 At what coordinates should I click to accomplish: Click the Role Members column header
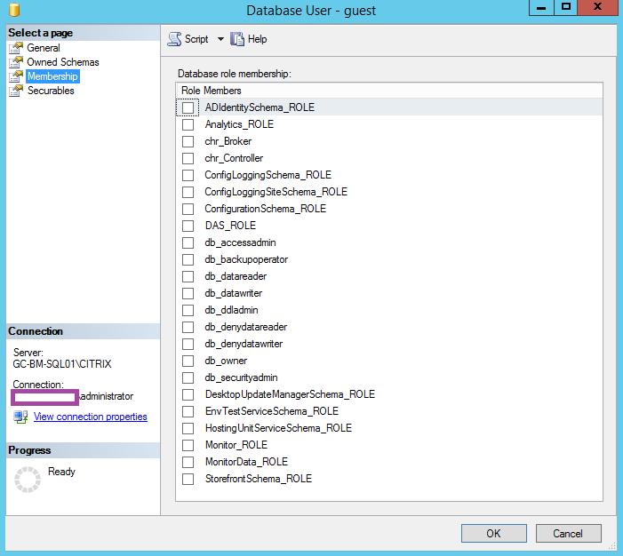[x=389, y=91]
